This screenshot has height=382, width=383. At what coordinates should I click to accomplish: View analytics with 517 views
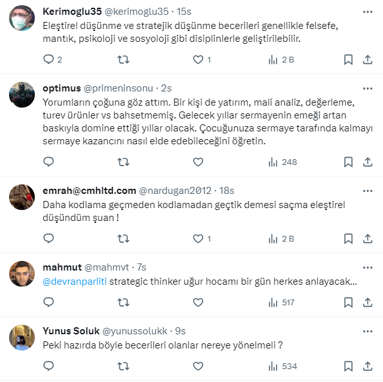pyautogui.click(x=281, y=303)
